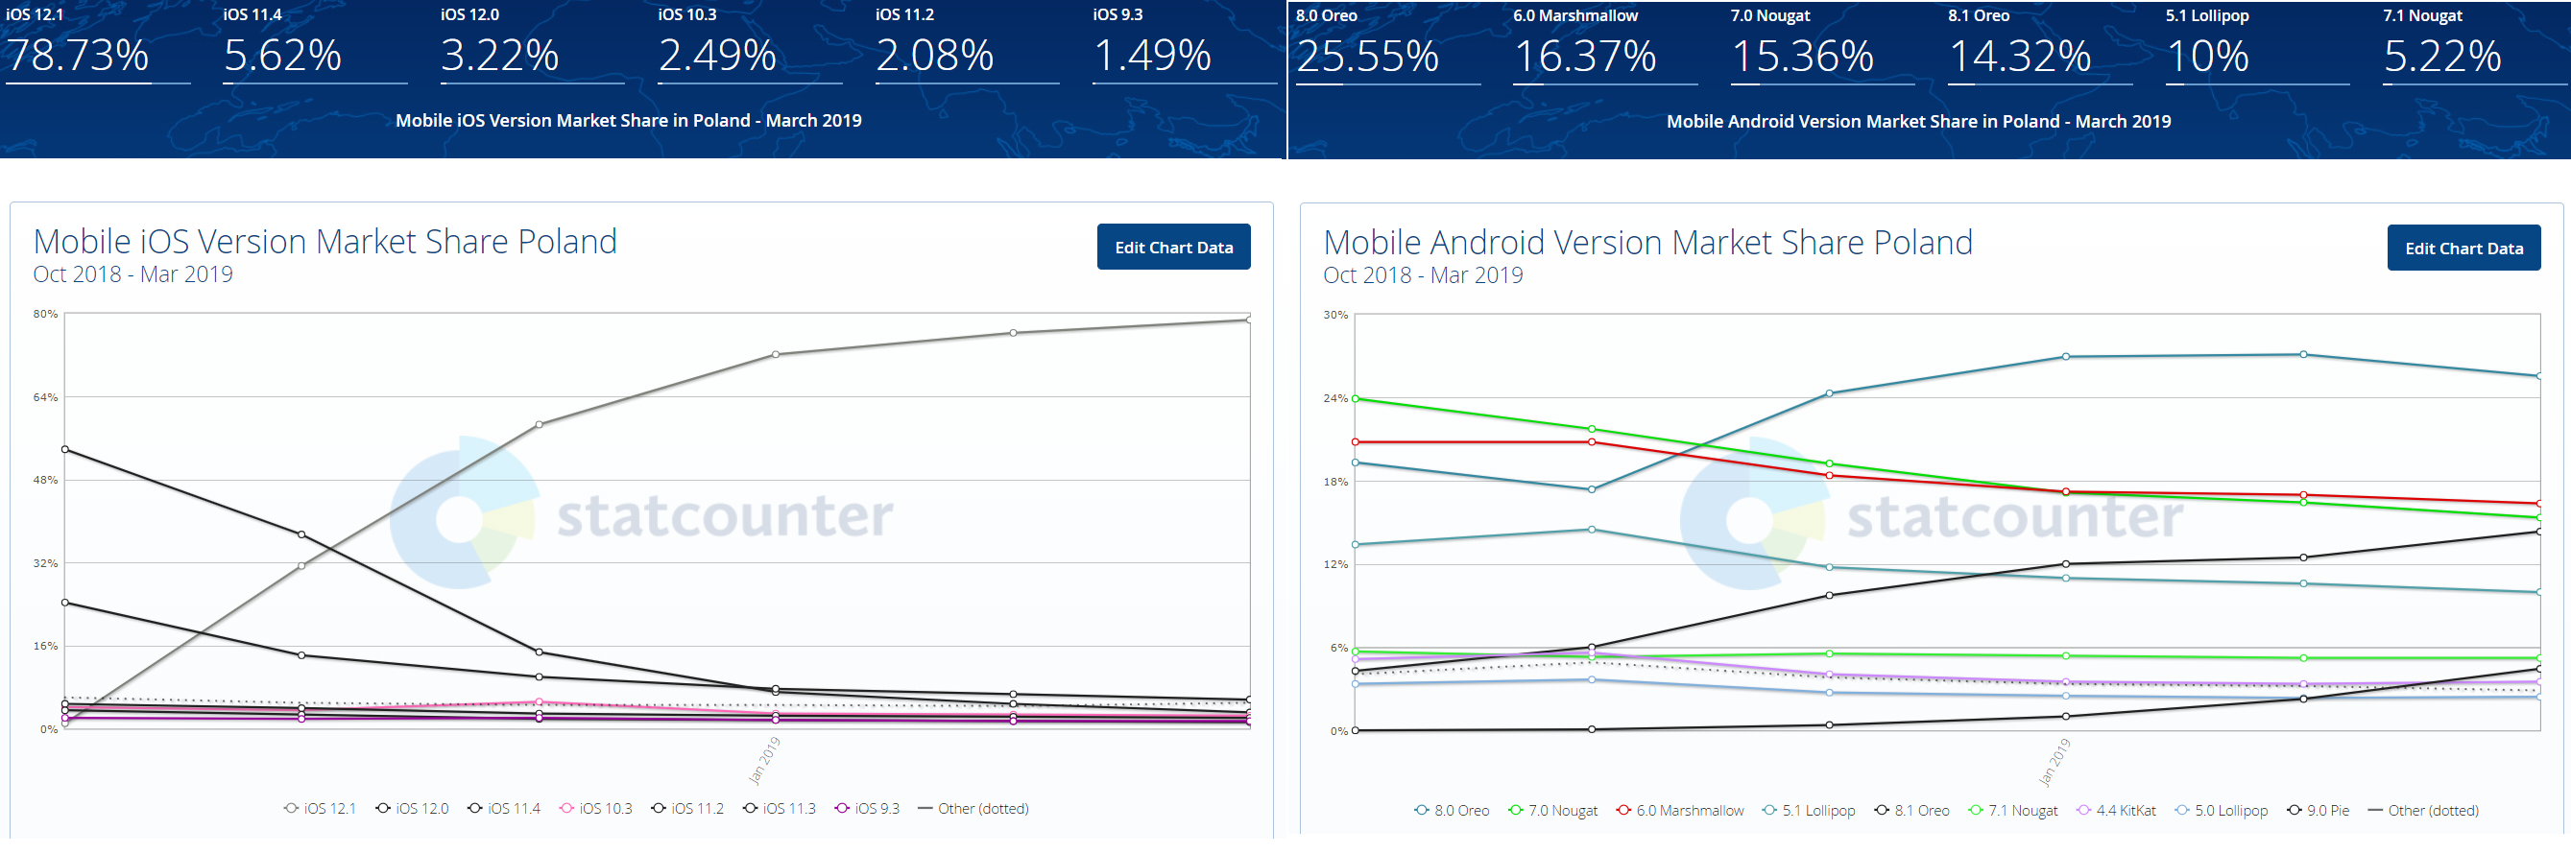Click the red 6.0 Marshmallow legend marker
2571x854 pixels.
(1623, 810)
